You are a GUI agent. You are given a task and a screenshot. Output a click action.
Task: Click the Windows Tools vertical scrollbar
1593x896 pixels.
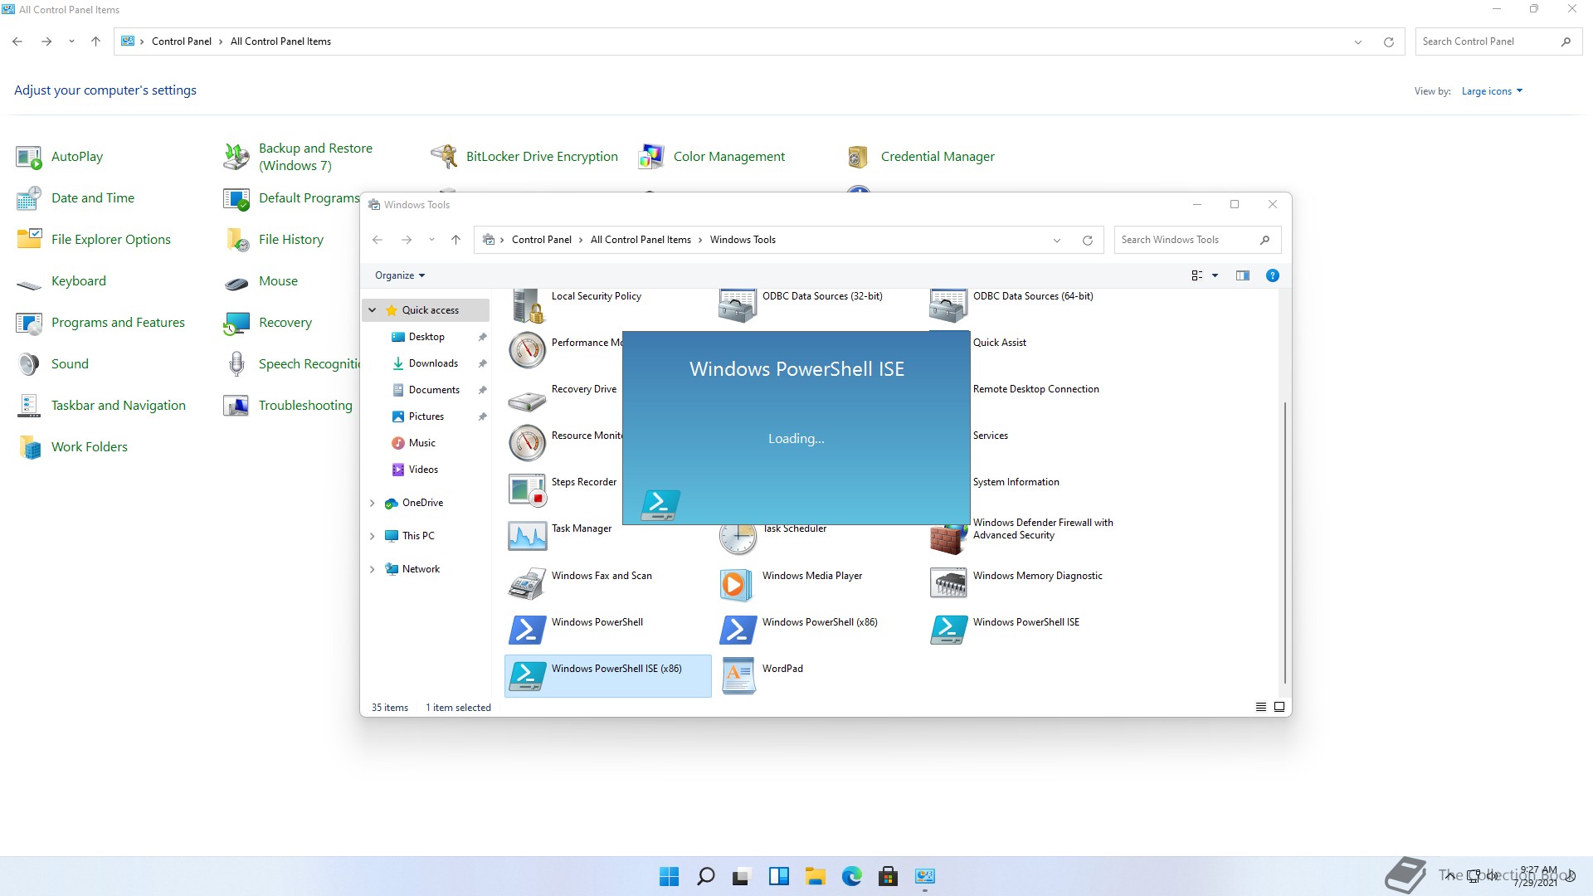click(x=1285, y=542)
